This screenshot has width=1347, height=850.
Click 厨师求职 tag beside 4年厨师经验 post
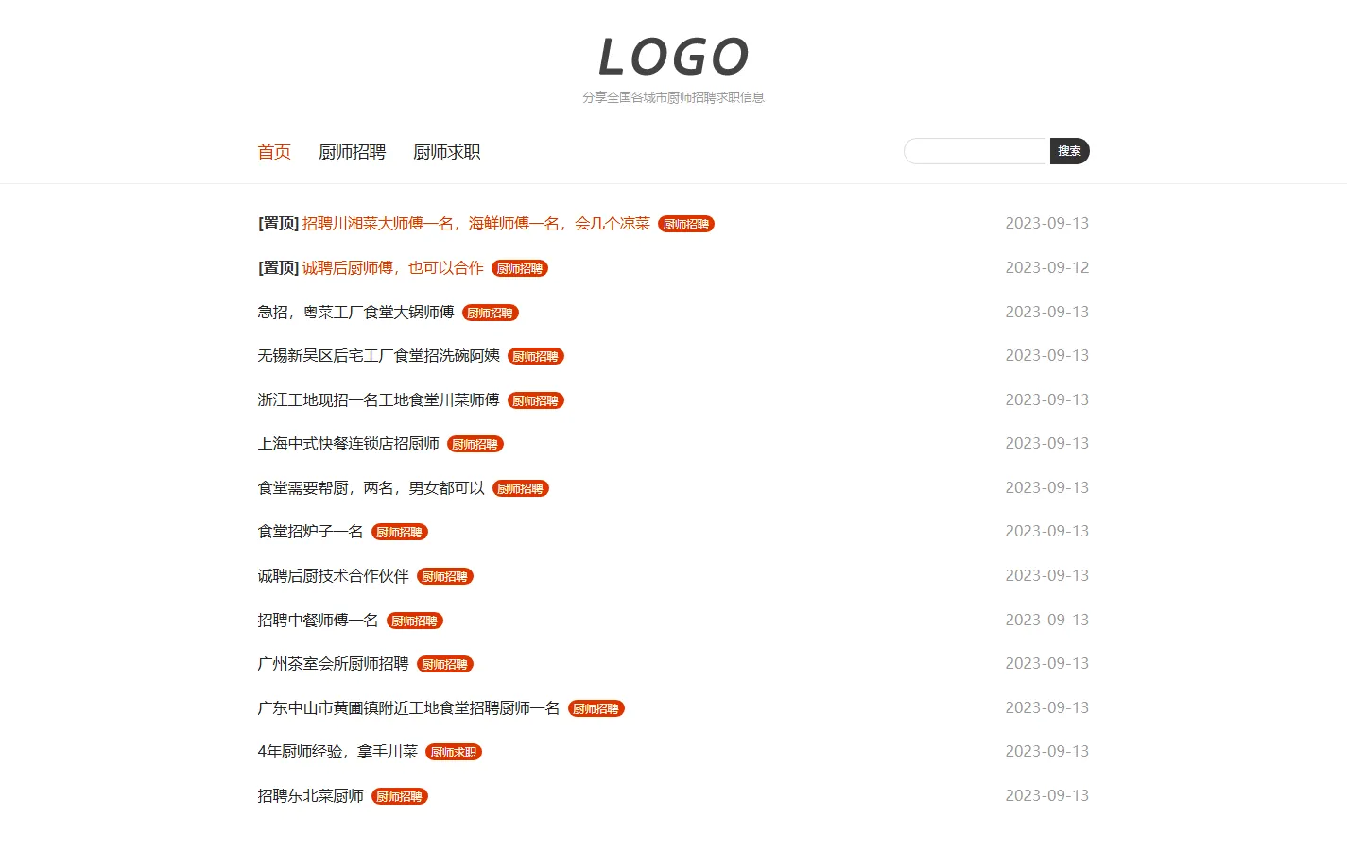click(454, 753)
